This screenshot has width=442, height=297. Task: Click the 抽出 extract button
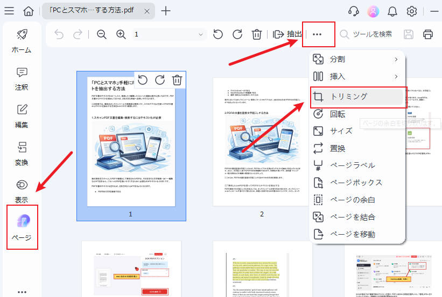(287, 34)
